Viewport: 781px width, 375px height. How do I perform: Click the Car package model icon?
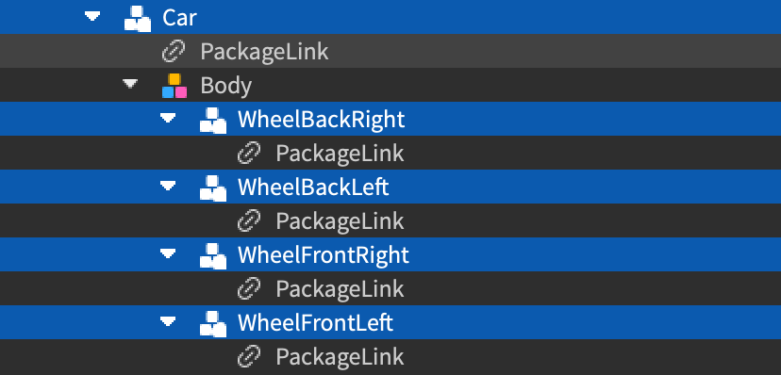(138, 18)
